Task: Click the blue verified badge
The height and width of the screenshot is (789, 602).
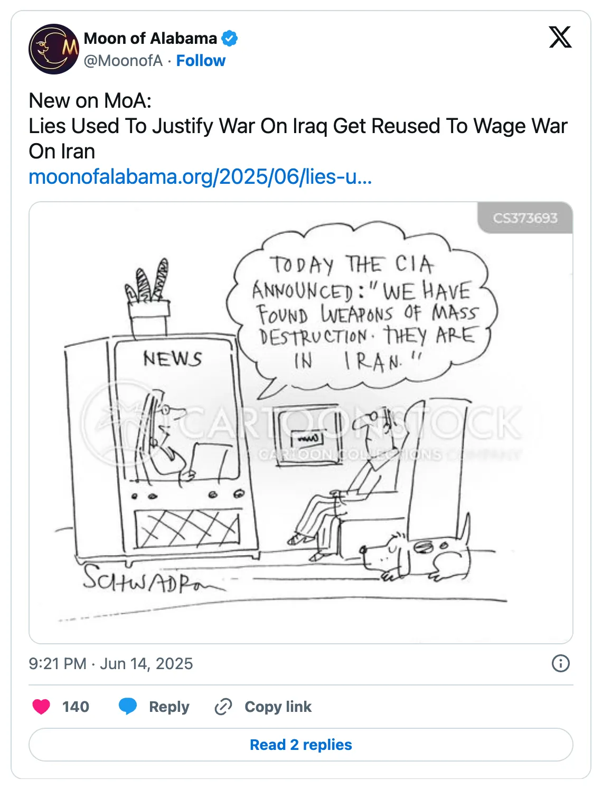Action: click(230, 39)
